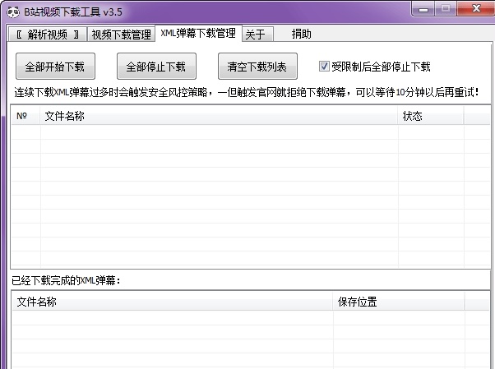Switch to the 解析视频 tab
The width and height of the screenshot is (495, 369).
pyautogui.click(x=48, y=34)
